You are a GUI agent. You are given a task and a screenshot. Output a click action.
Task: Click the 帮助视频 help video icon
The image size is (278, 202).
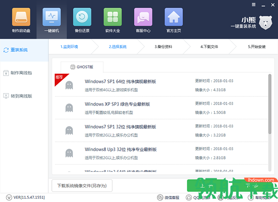[x=250, y=197]
